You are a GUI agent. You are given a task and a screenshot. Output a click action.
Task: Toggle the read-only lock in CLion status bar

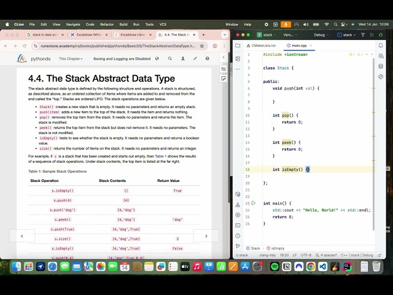tap(379, 255)
